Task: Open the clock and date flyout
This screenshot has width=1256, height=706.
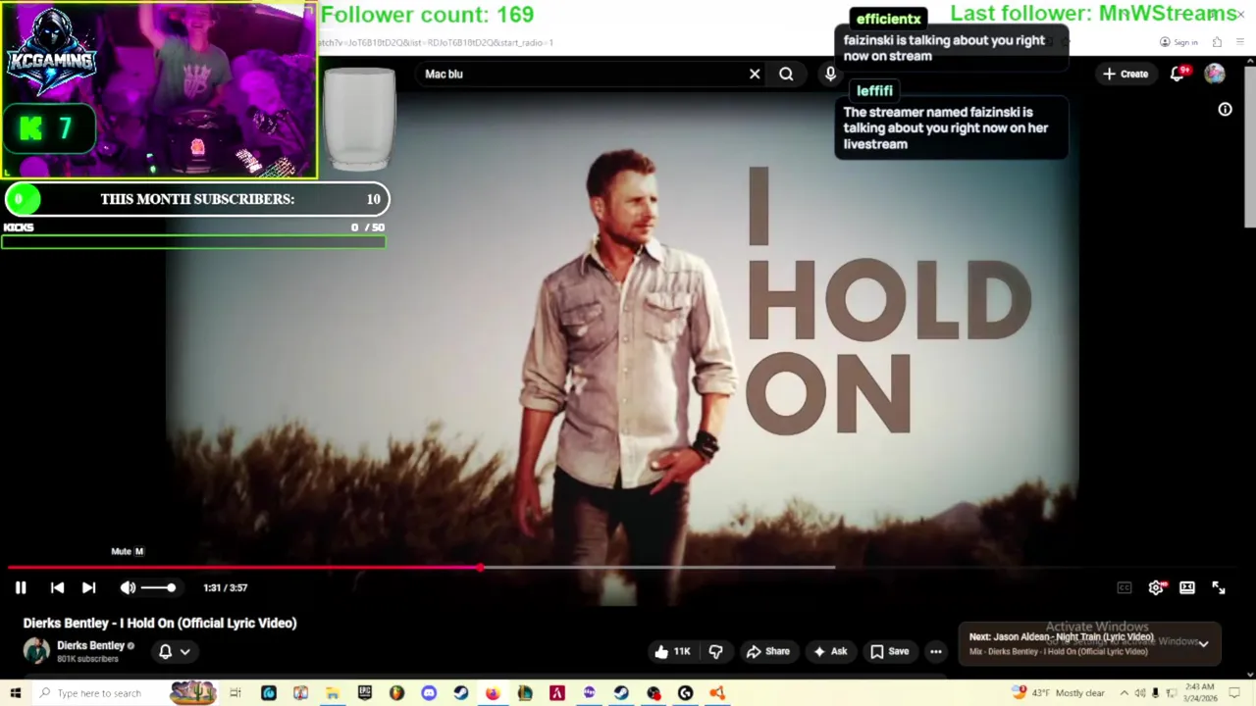Action: tap(1200, 693)
